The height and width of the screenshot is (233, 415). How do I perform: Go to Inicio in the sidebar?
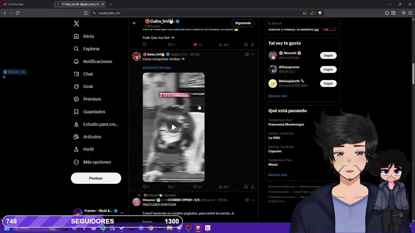tap(84, 36)
